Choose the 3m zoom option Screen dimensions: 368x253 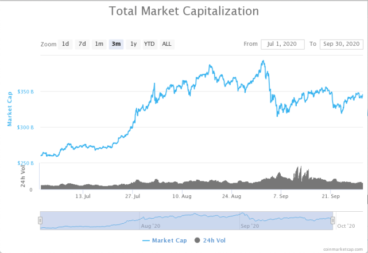click(116, 44)
